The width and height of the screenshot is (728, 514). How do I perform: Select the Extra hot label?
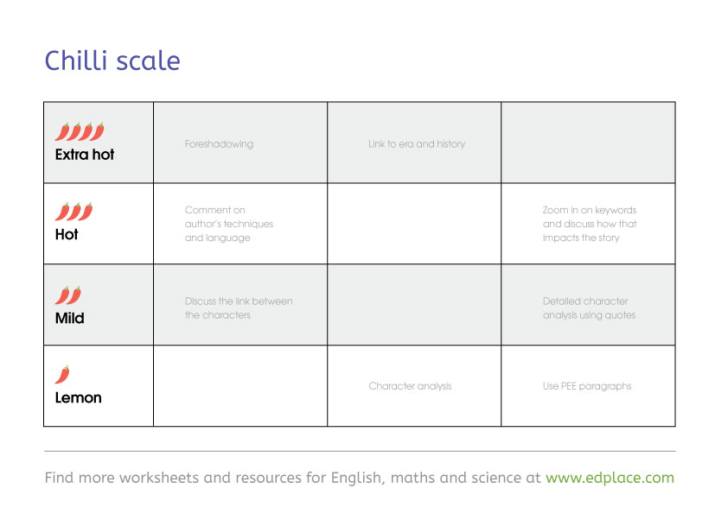point(85,155)
